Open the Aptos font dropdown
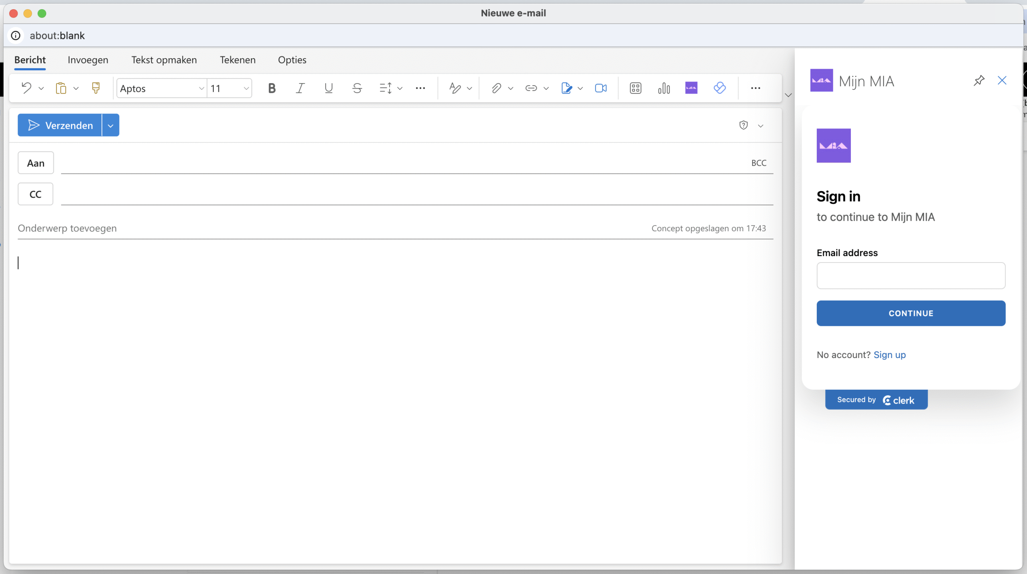Image resolution: width=1027 pixels, height=574 pixels. 162,88
